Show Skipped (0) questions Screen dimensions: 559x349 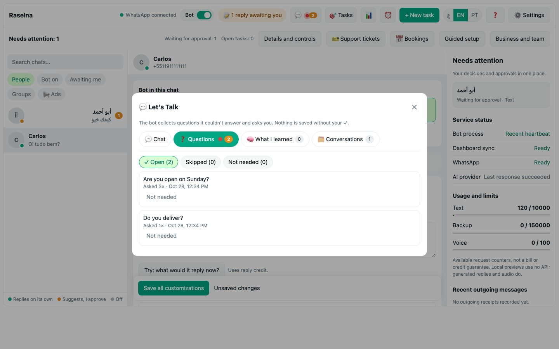[x=200, y=162]
